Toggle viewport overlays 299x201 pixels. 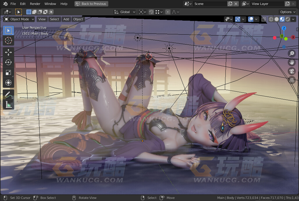click(251, 19)
